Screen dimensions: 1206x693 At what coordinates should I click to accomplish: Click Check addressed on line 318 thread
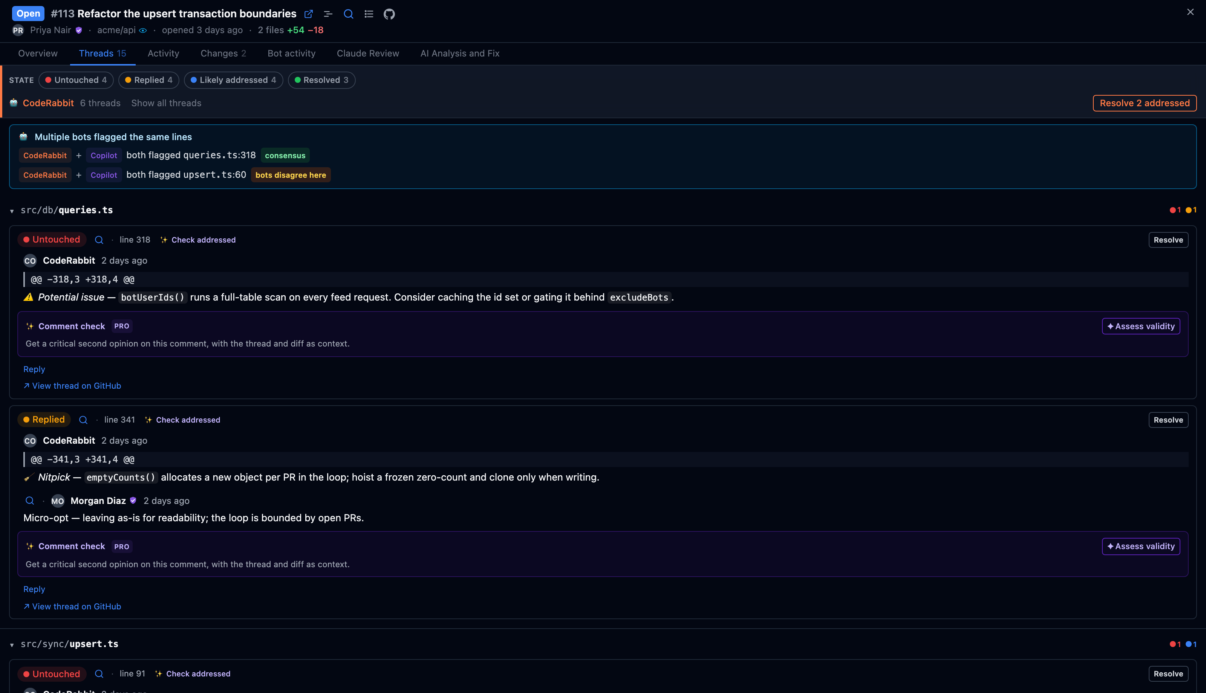pyautogui.click(x=198, y=240)
